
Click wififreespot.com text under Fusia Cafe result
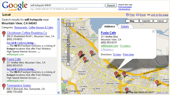coord(15,81)
